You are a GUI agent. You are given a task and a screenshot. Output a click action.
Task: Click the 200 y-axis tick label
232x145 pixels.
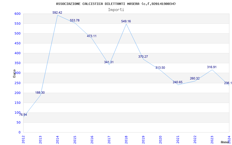coord(18,93)
